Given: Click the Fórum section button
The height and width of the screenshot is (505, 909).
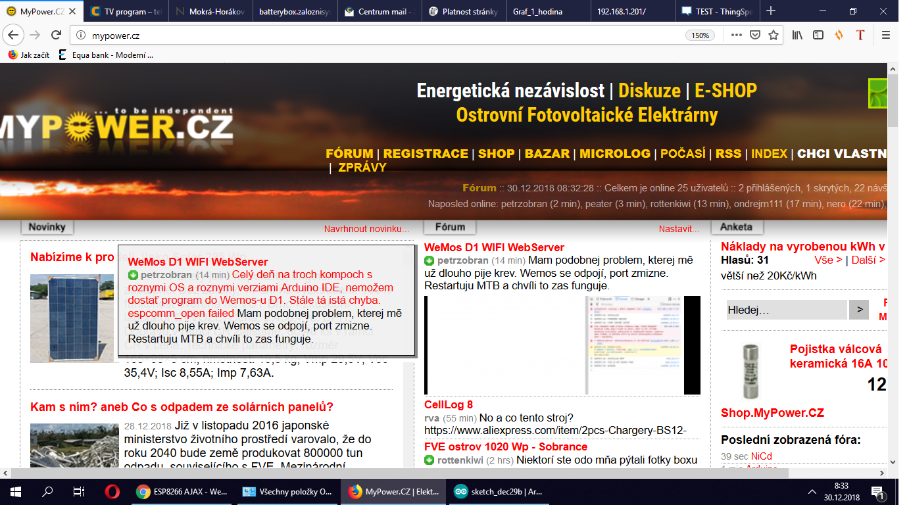Looking at the screenshot, I should click(x=450, y=227).
